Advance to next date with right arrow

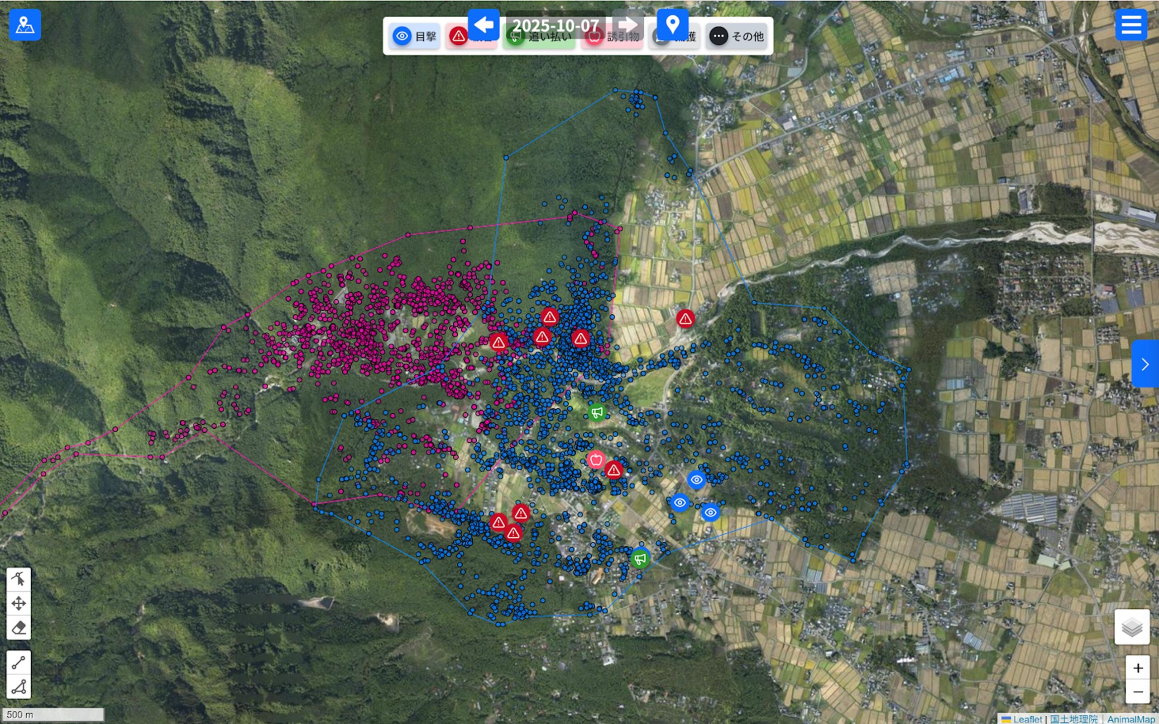point(627,24)
